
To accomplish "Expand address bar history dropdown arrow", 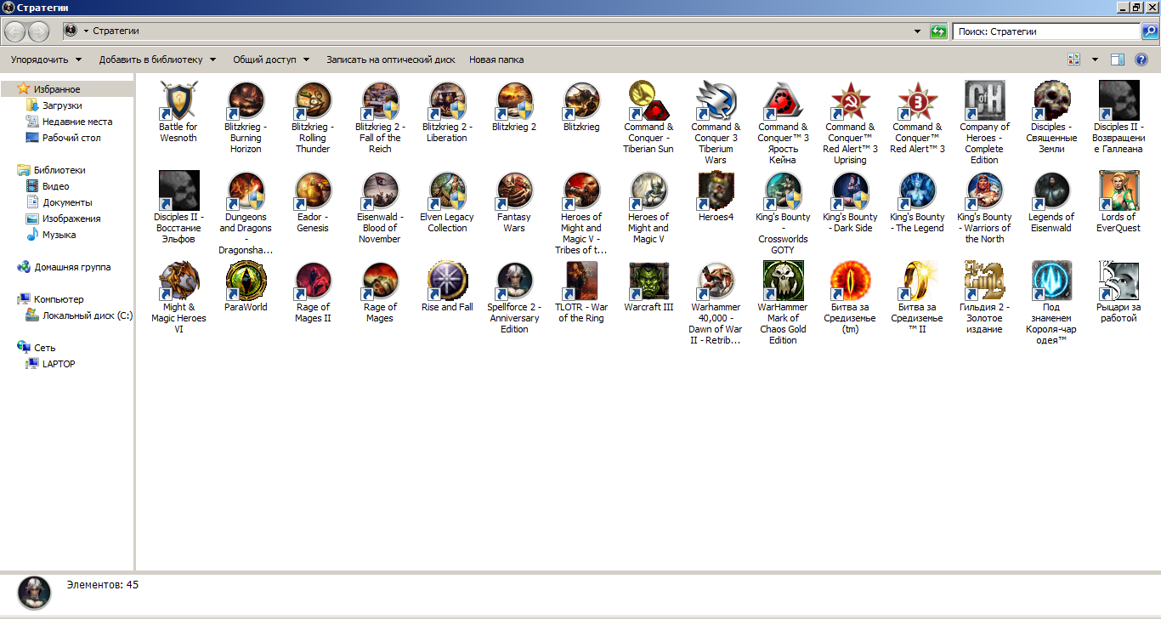I will [917, 31].
